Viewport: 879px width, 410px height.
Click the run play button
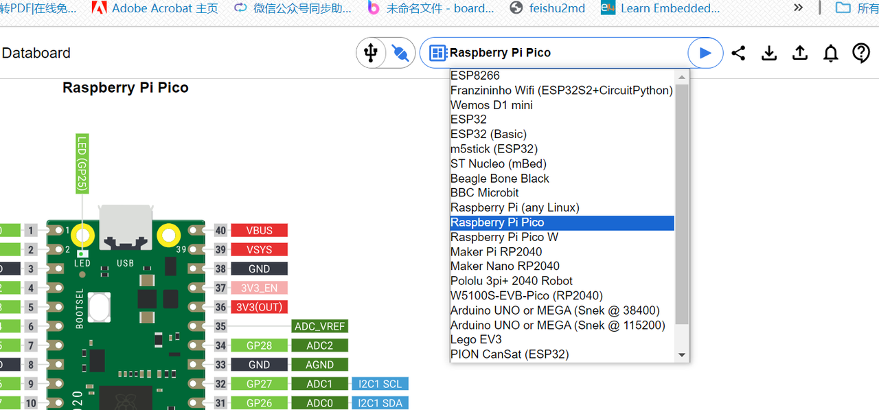coord(705,53)
